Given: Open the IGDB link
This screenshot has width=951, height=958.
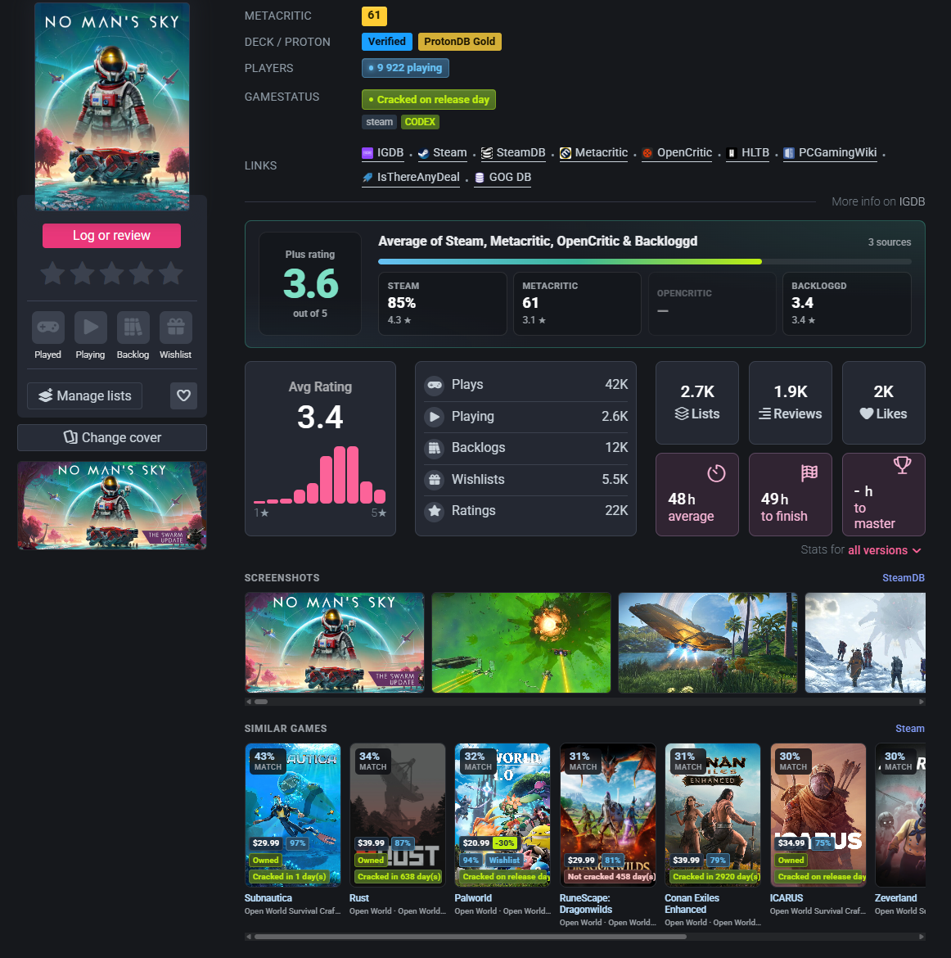Looking at the screenshot, I should 383,153.
